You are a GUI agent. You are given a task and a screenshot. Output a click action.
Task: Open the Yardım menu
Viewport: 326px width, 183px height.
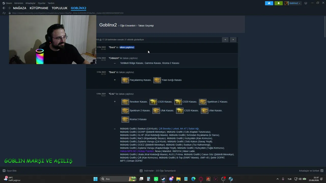51,3
